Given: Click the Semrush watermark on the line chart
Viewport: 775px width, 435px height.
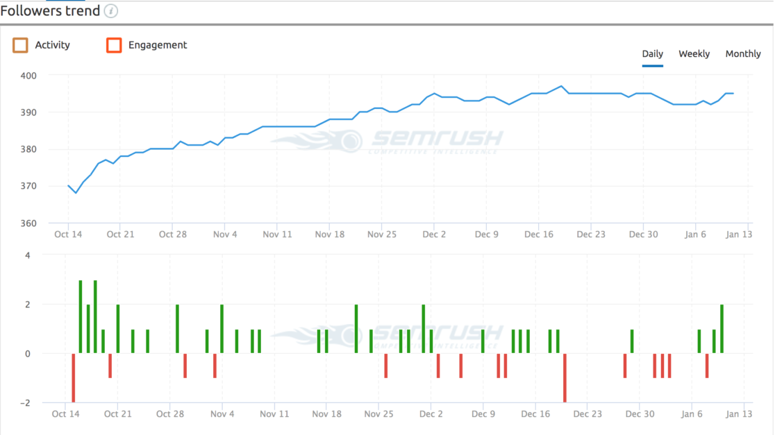Looking at the screenshot, I should pyautogui.click(x=387, y=142).
